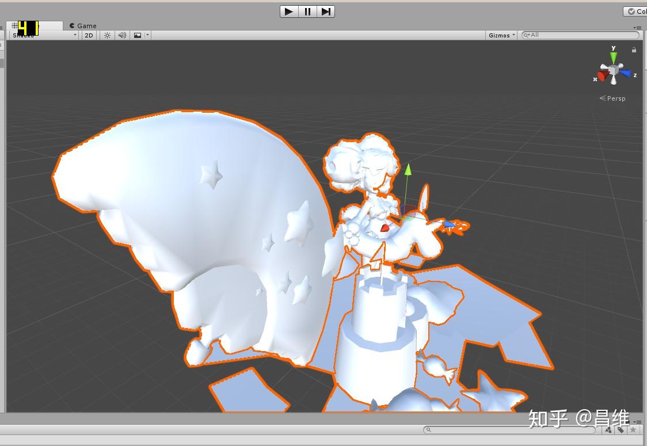The height and width of the screenshot is (446, 647).
Task: Click the red X move handle arrow
Action: coord(385,228)
